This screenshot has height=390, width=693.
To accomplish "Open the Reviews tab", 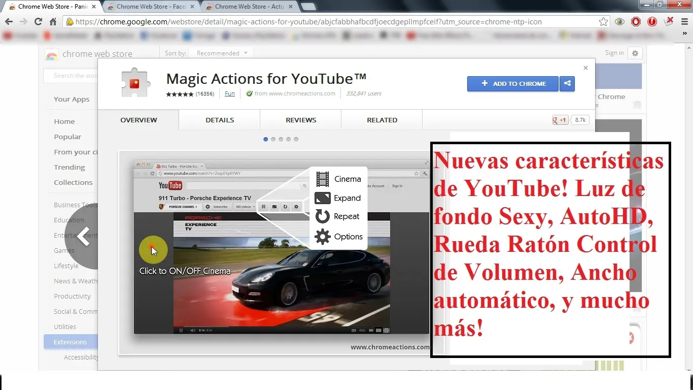I will pos(301,120).
